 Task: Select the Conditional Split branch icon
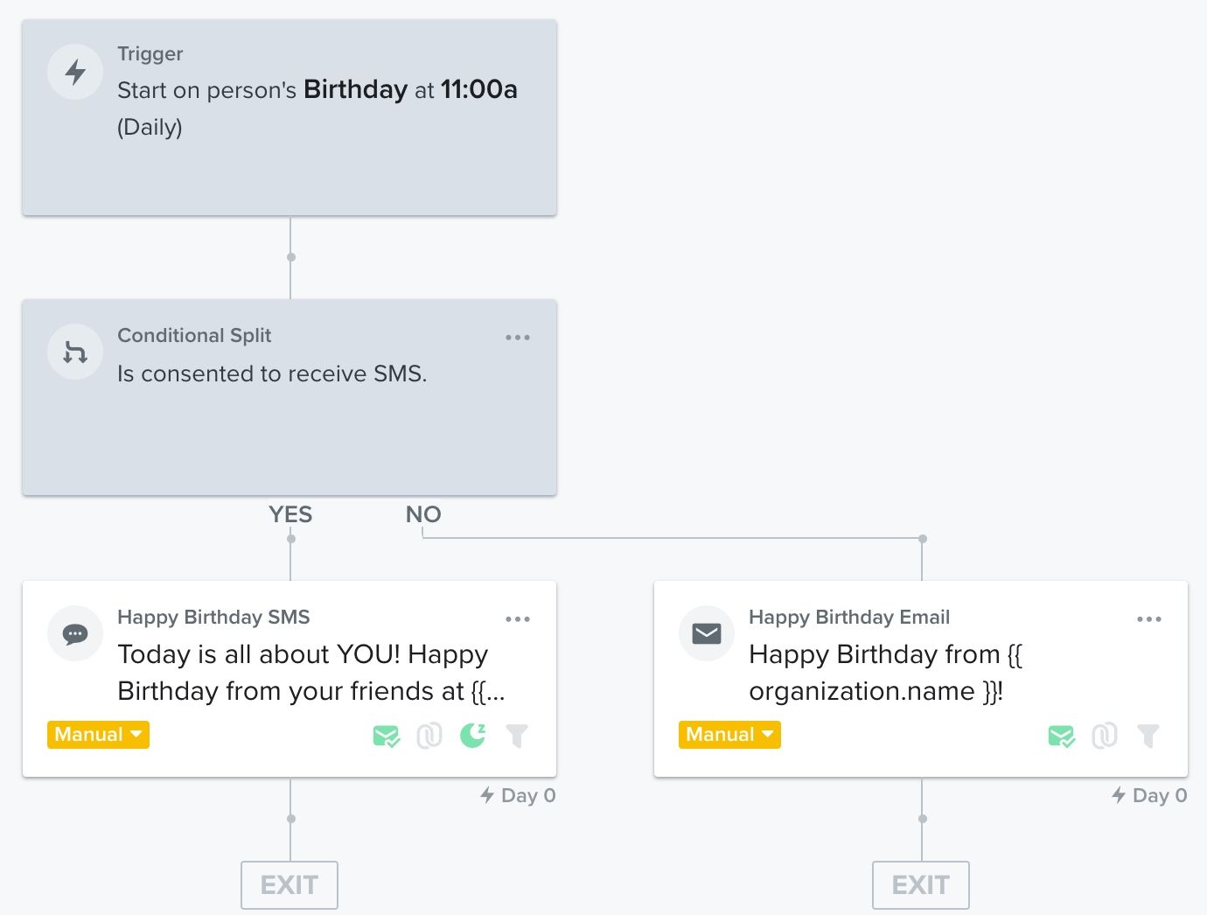point(74,352)
